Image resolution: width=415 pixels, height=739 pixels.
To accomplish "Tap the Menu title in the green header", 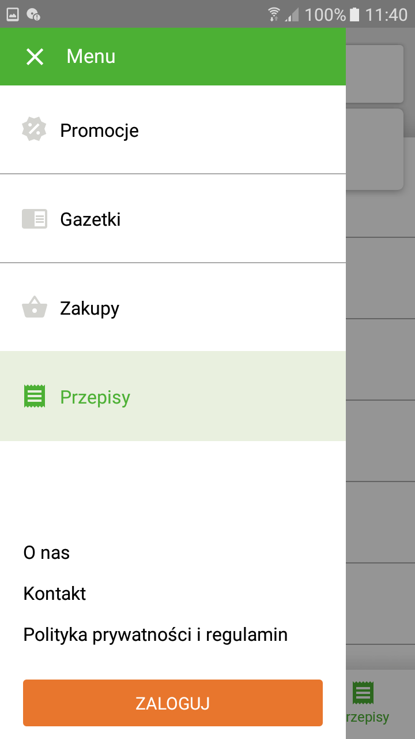I will 91,57.
